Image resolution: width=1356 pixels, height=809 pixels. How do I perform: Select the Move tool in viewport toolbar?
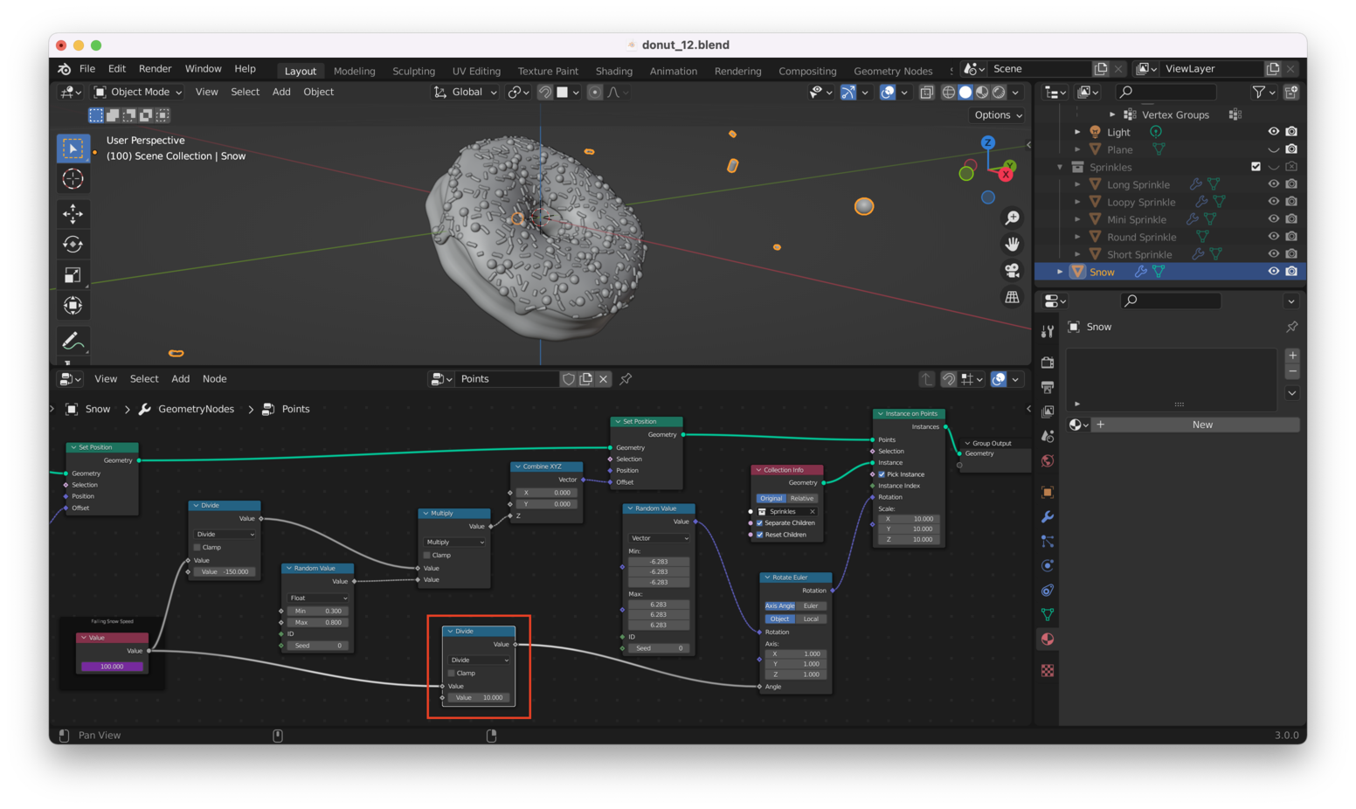73,213
